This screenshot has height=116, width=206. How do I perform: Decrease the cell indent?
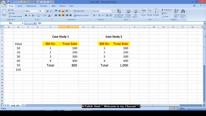tap(67, 15)
